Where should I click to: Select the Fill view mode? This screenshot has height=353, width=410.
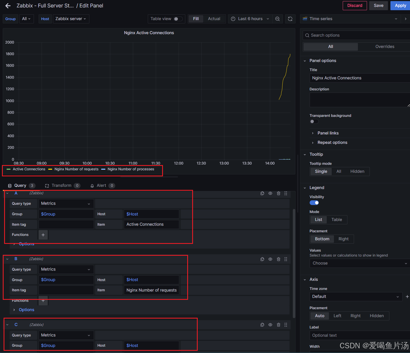point(196,19)
